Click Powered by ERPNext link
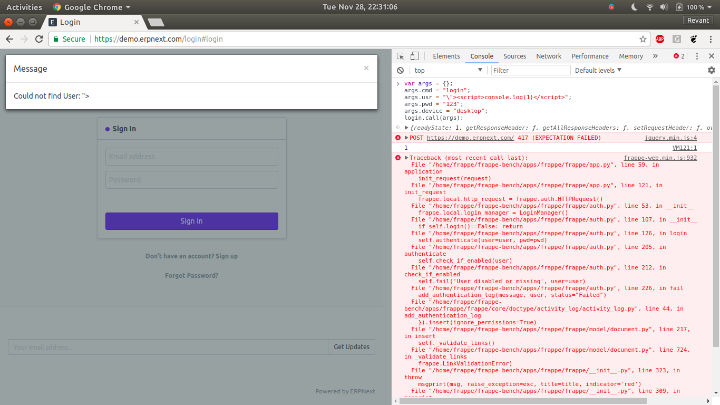Viewport: 720px width, 405px height. tap(345, 391)
